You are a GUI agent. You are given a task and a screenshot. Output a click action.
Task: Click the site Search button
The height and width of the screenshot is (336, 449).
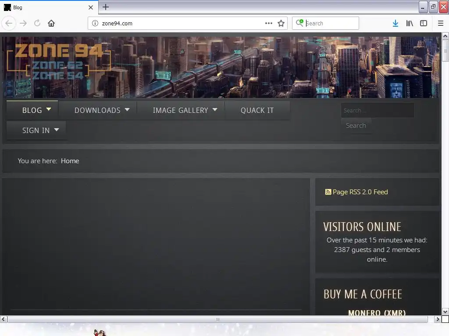pos(356,126)
